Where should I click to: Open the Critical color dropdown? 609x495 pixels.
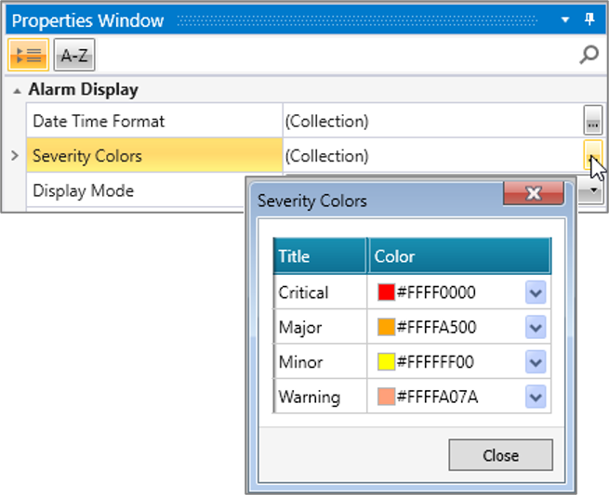[x=536, y=293]
